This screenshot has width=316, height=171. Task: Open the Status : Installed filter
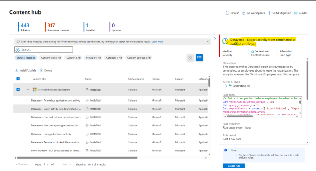(x=26, y=58)
